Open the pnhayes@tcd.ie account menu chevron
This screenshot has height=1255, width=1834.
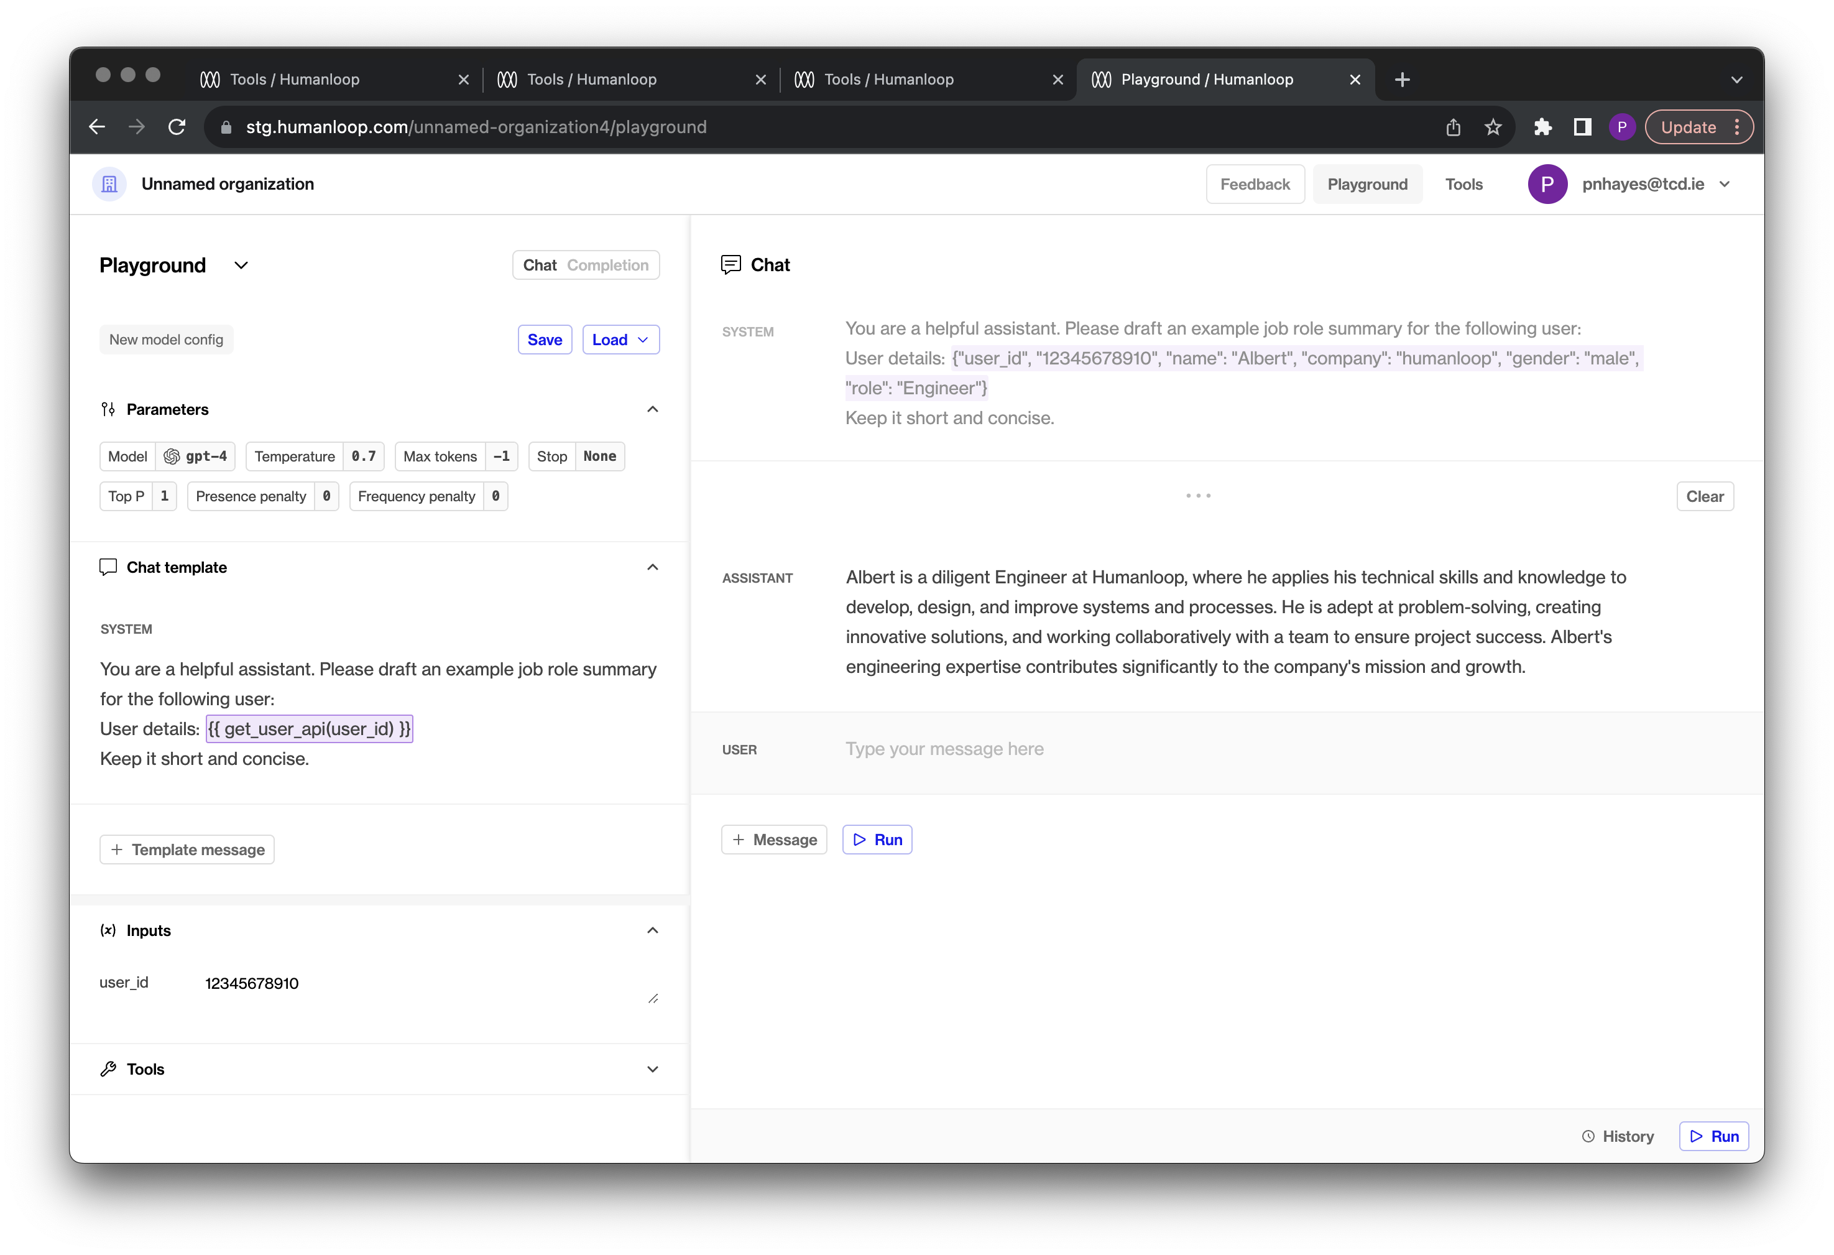1725,184
